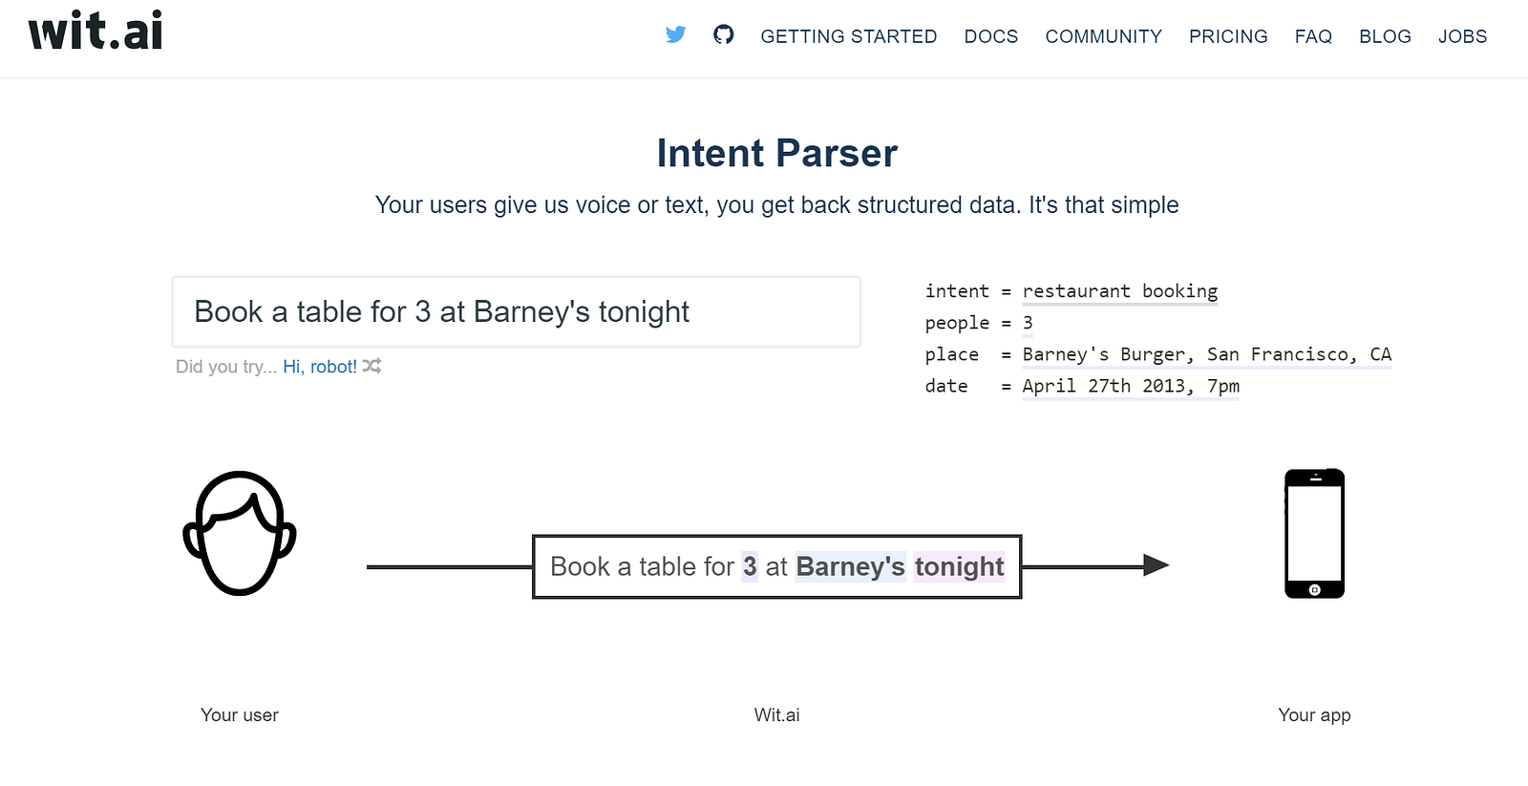Click the wit.ai logo
Image resolution: width=1528 pixels, height=786 pixels.
[x=95, y=32]
